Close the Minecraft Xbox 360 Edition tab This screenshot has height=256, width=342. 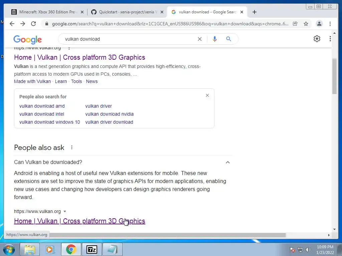(82, 12)
